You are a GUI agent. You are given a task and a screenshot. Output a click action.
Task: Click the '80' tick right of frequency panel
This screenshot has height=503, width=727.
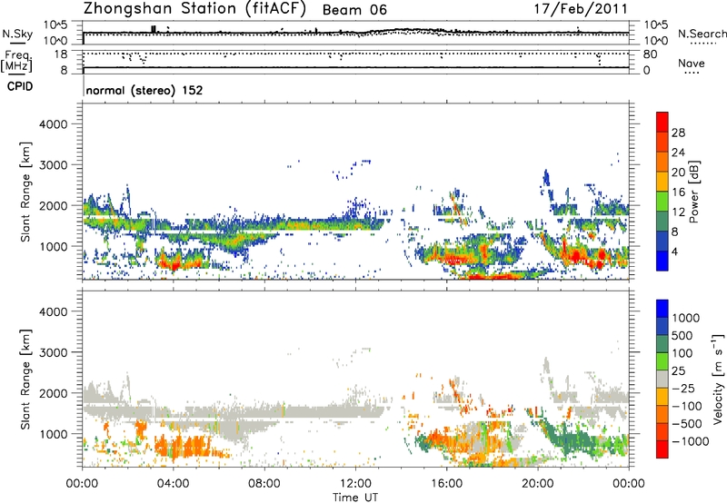650,54
